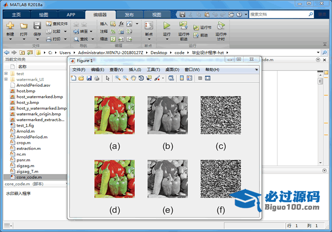Screen dimensions: 332x232
Task: Switch to the Publish (发布) ribbon tab
Action: click(x=129, y=14)
